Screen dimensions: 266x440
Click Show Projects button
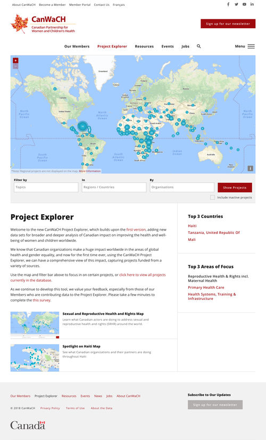(x=235, y=188)
